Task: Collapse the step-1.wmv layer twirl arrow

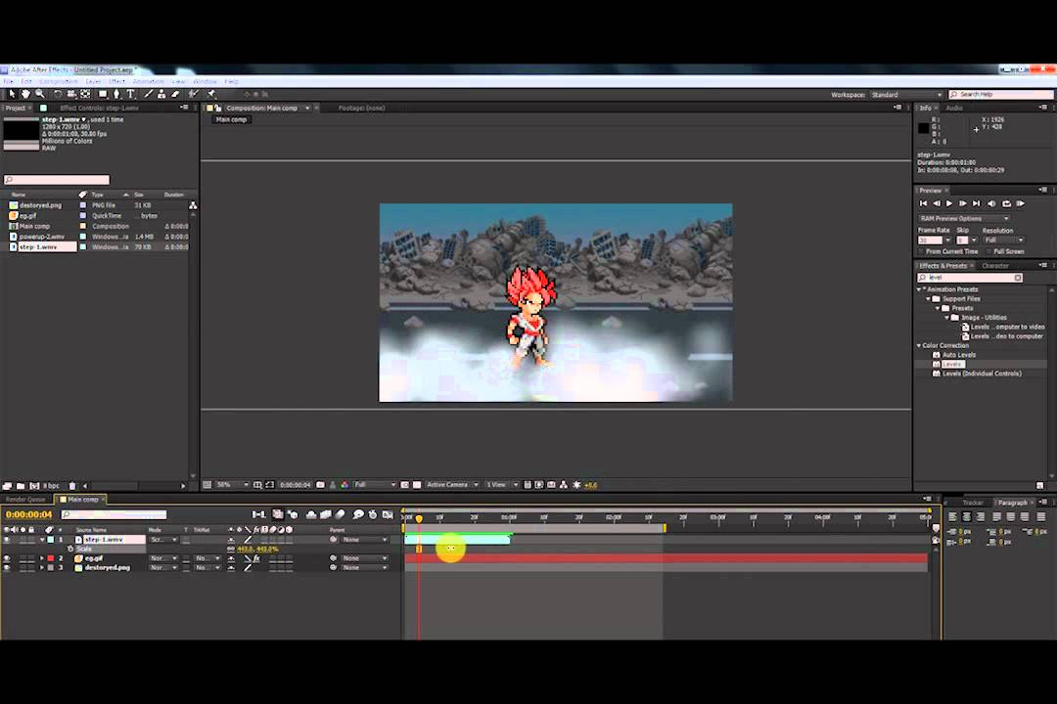Action: pos(42,540)
